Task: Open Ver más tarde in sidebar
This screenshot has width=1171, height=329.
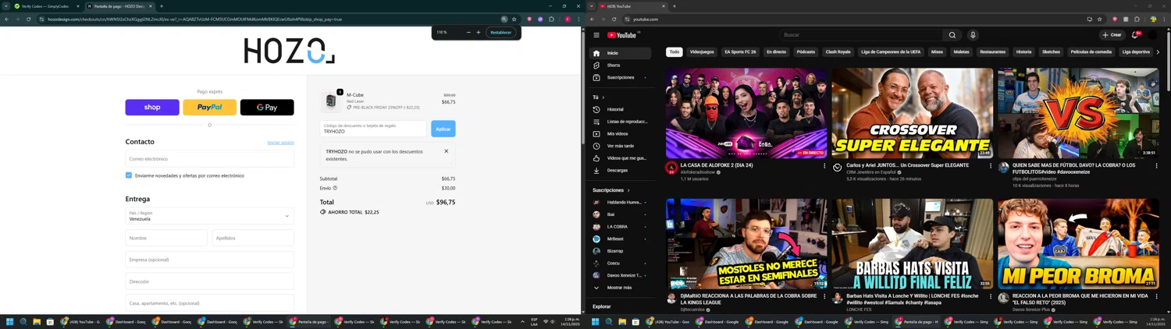Action: pos(621,146)
